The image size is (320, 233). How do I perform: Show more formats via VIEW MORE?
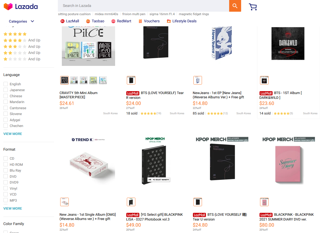(x=13, y=209)
